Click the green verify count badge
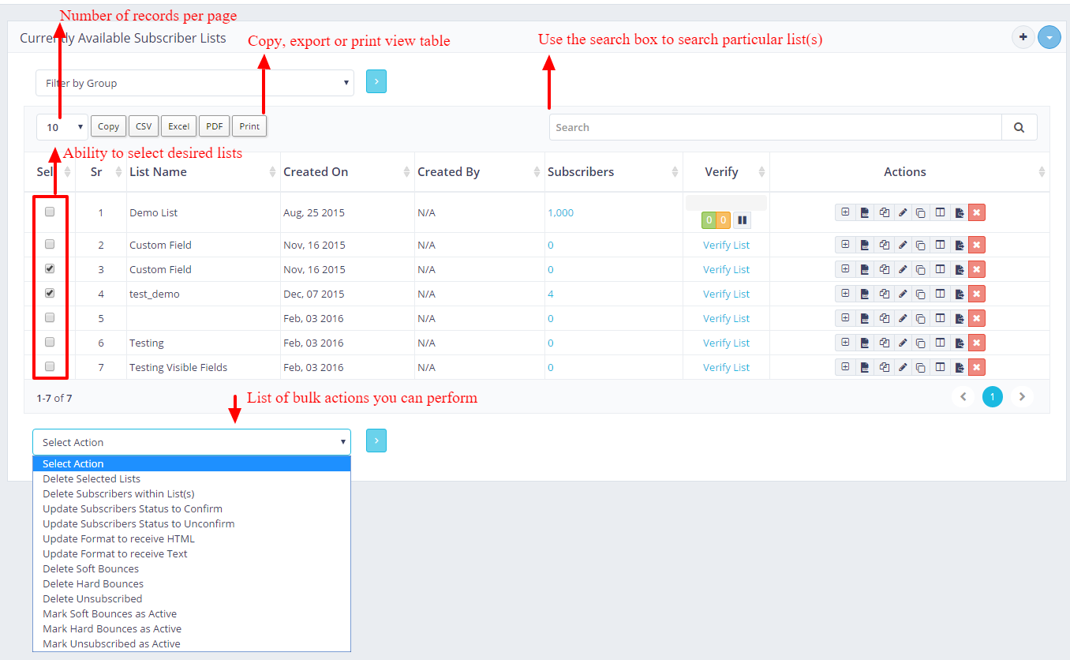The image size is (1070, 660). point(709,220)
